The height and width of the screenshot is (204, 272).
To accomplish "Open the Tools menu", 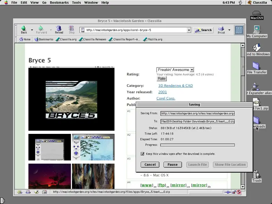I will (x=76, y=3).
